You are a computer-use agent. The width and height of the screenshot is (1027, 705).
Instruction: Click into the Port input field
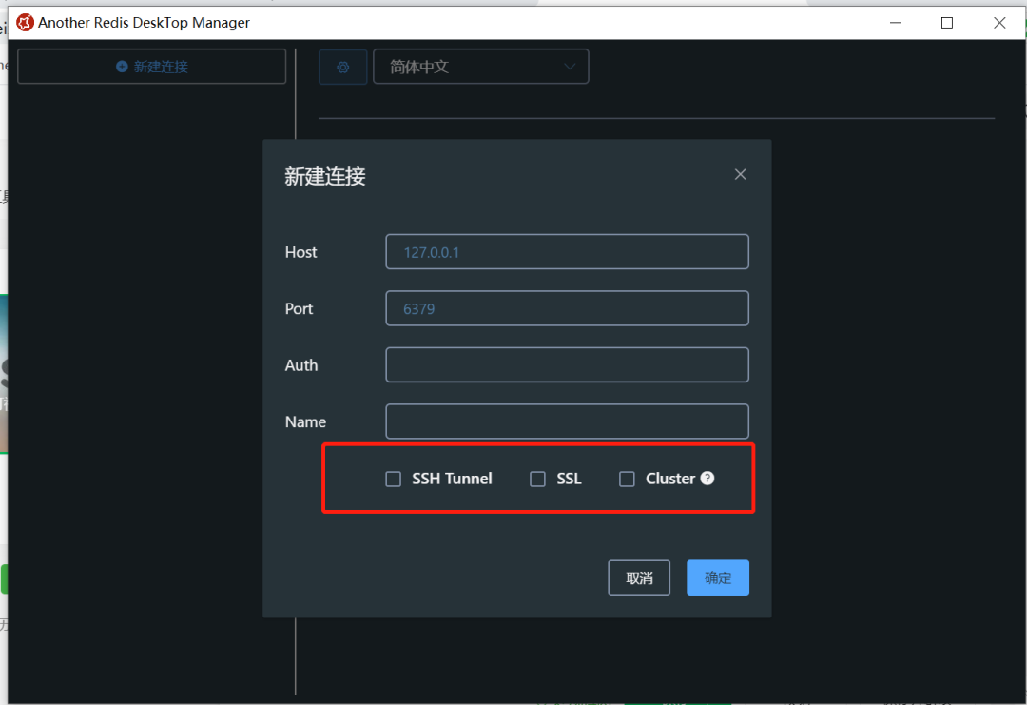click(567, 308)
